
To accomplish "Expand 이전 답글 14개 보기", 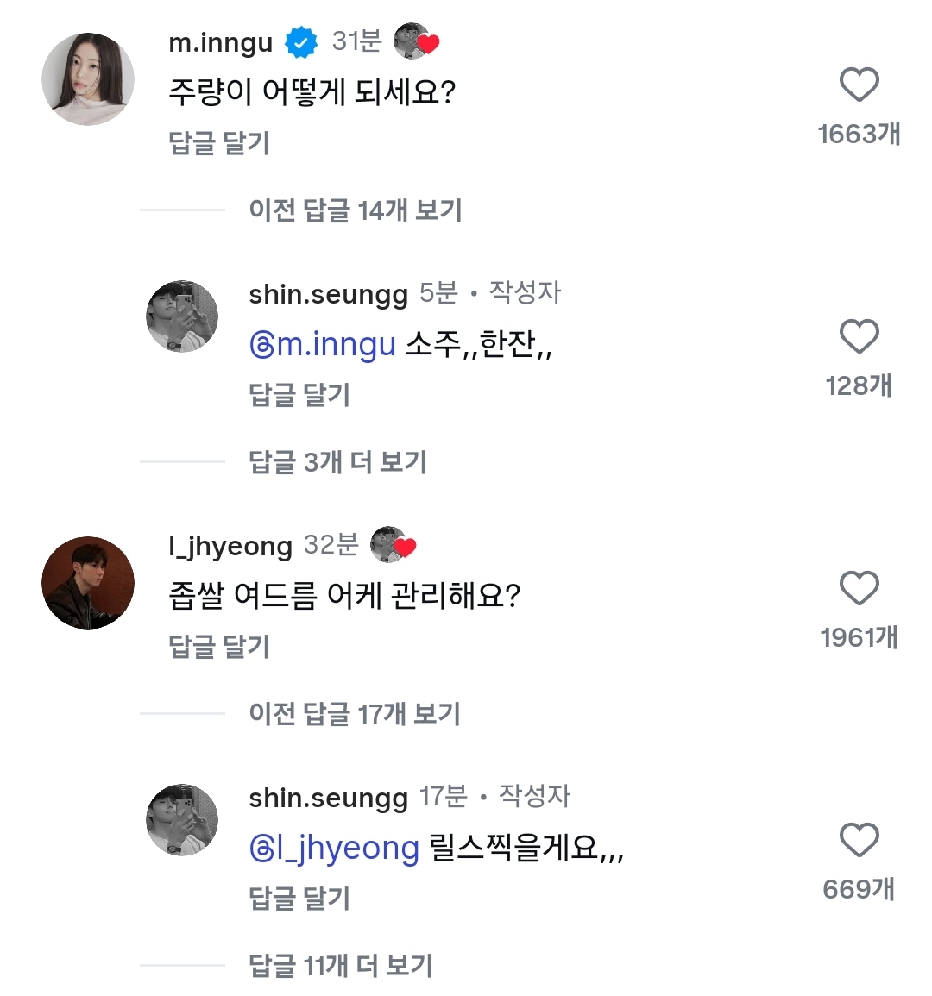I will (356, 210).
